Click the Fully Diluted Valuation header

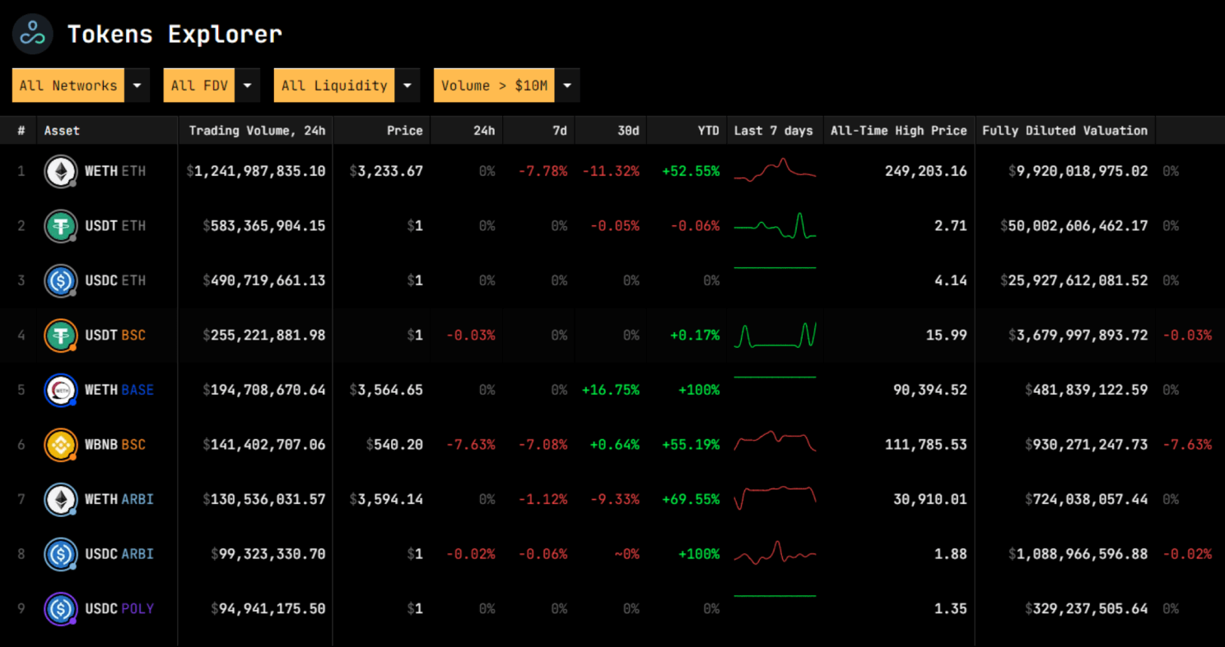click(1064, 131)
